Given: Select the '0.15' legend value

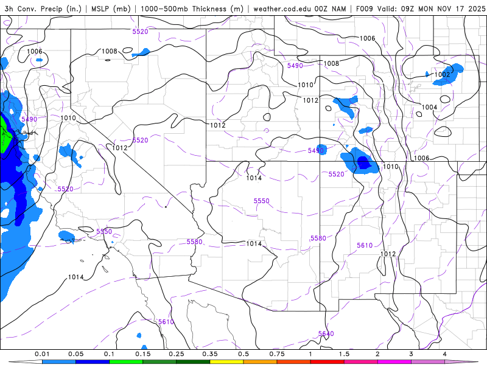Looking at the screenshot, I should (143, 354).
